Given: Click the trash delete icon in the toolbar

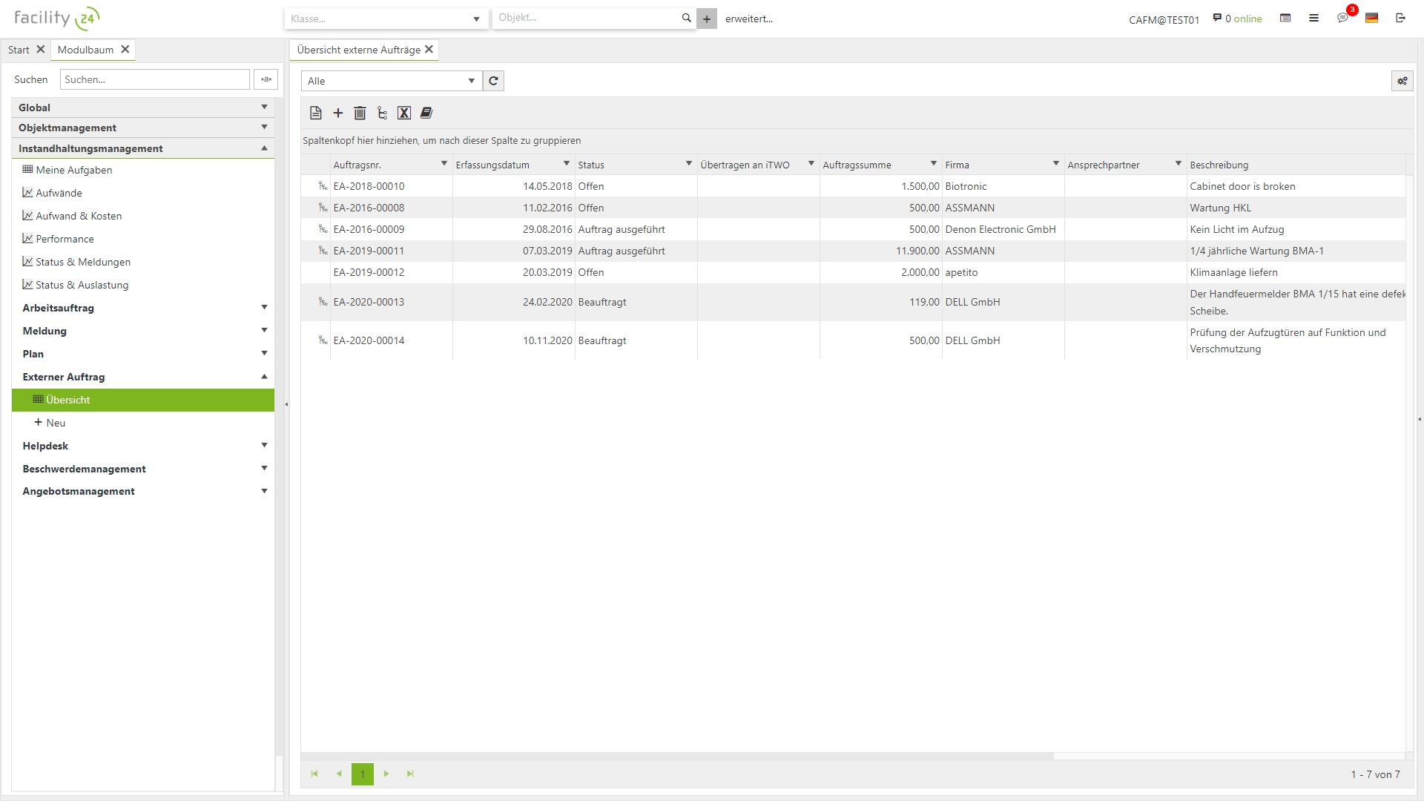Looking at the screenshot, I should pyautogui.click(x=360, y=113).
